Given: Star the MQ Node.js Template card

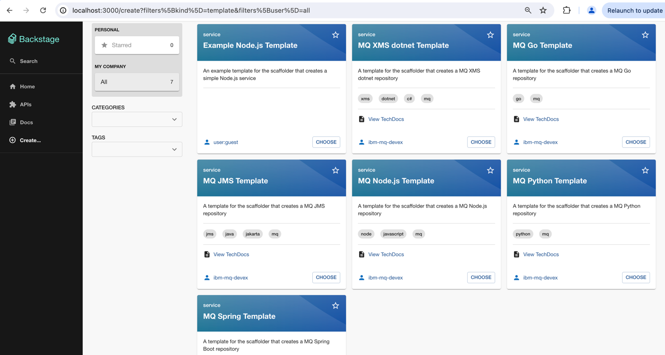Looking at the screenshot, I should pyautogui.click(x=490, y=170).
